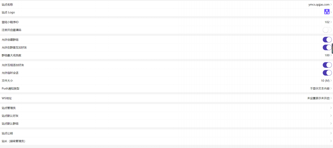333x148 pixels.
Task: Turn off the 允许创建群组 toggle
Action: [x=327, y=40]
